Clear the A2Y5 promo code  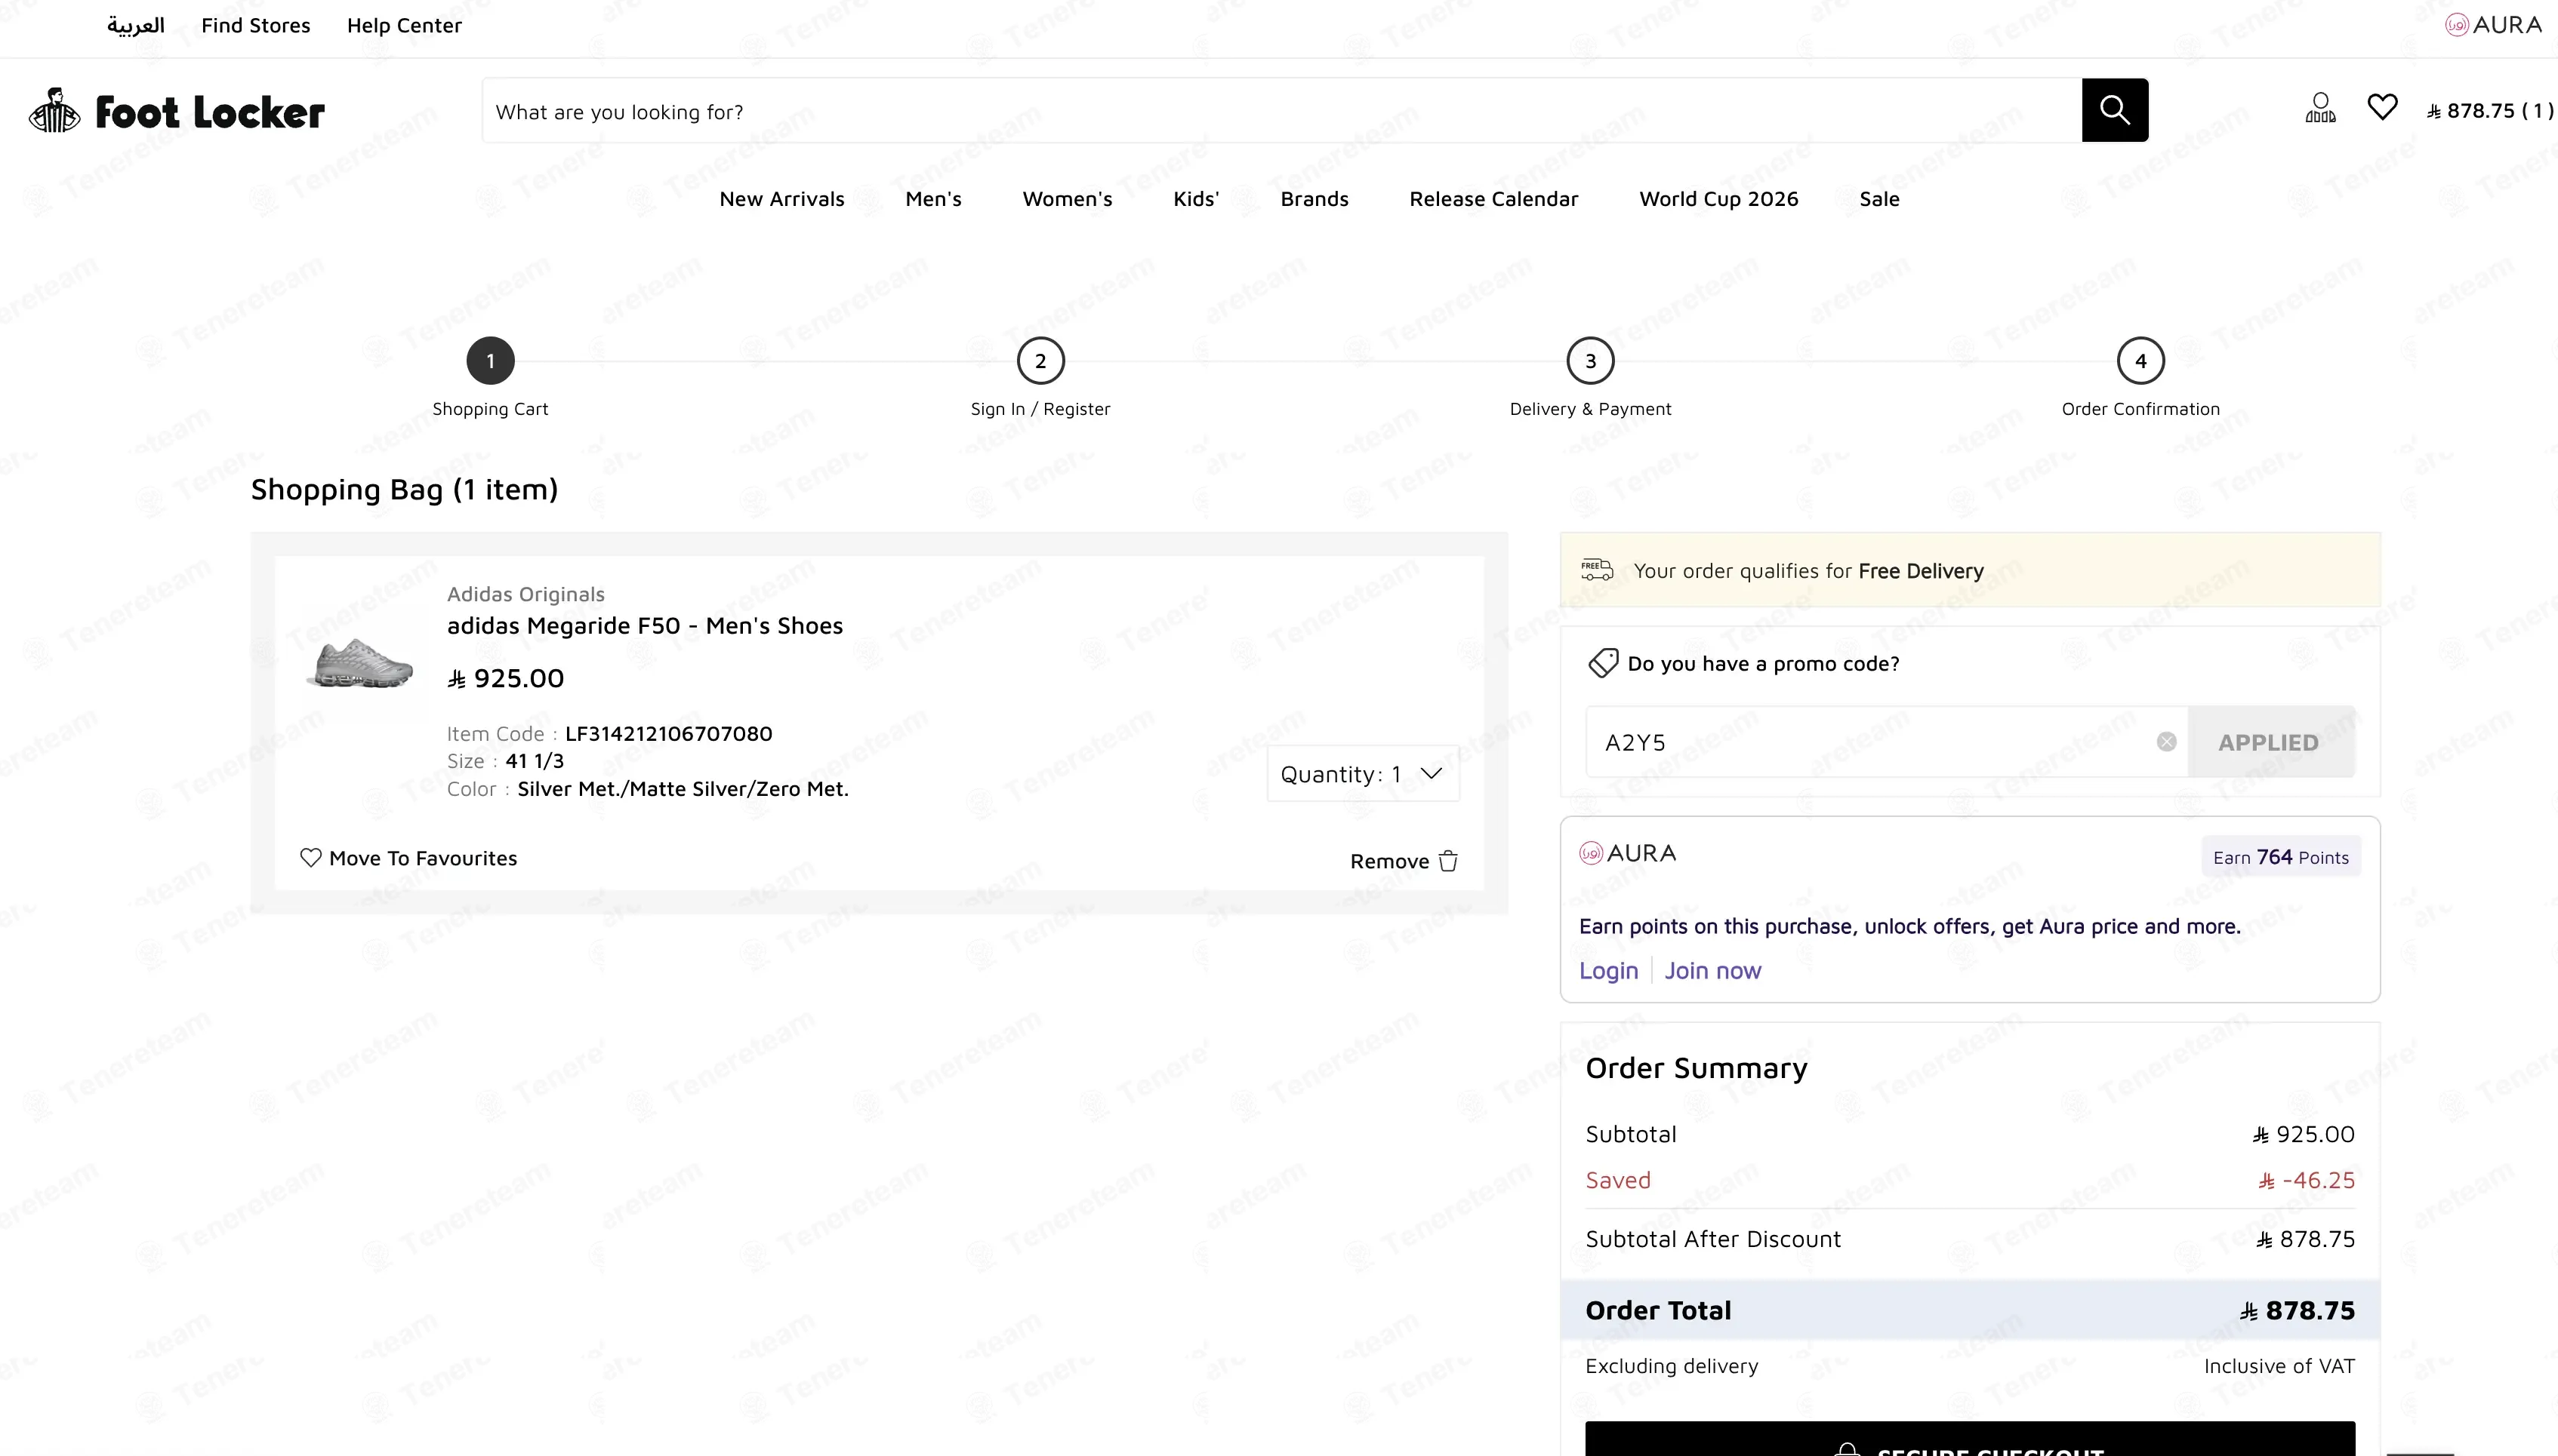tap(2167, 742)
